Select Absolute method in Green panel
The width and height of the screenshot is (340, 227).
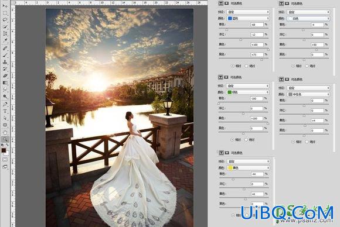246,140
